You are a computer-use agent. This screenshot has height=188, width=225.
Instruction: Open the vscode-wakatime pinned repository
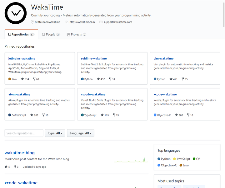(x=93, y=94)
